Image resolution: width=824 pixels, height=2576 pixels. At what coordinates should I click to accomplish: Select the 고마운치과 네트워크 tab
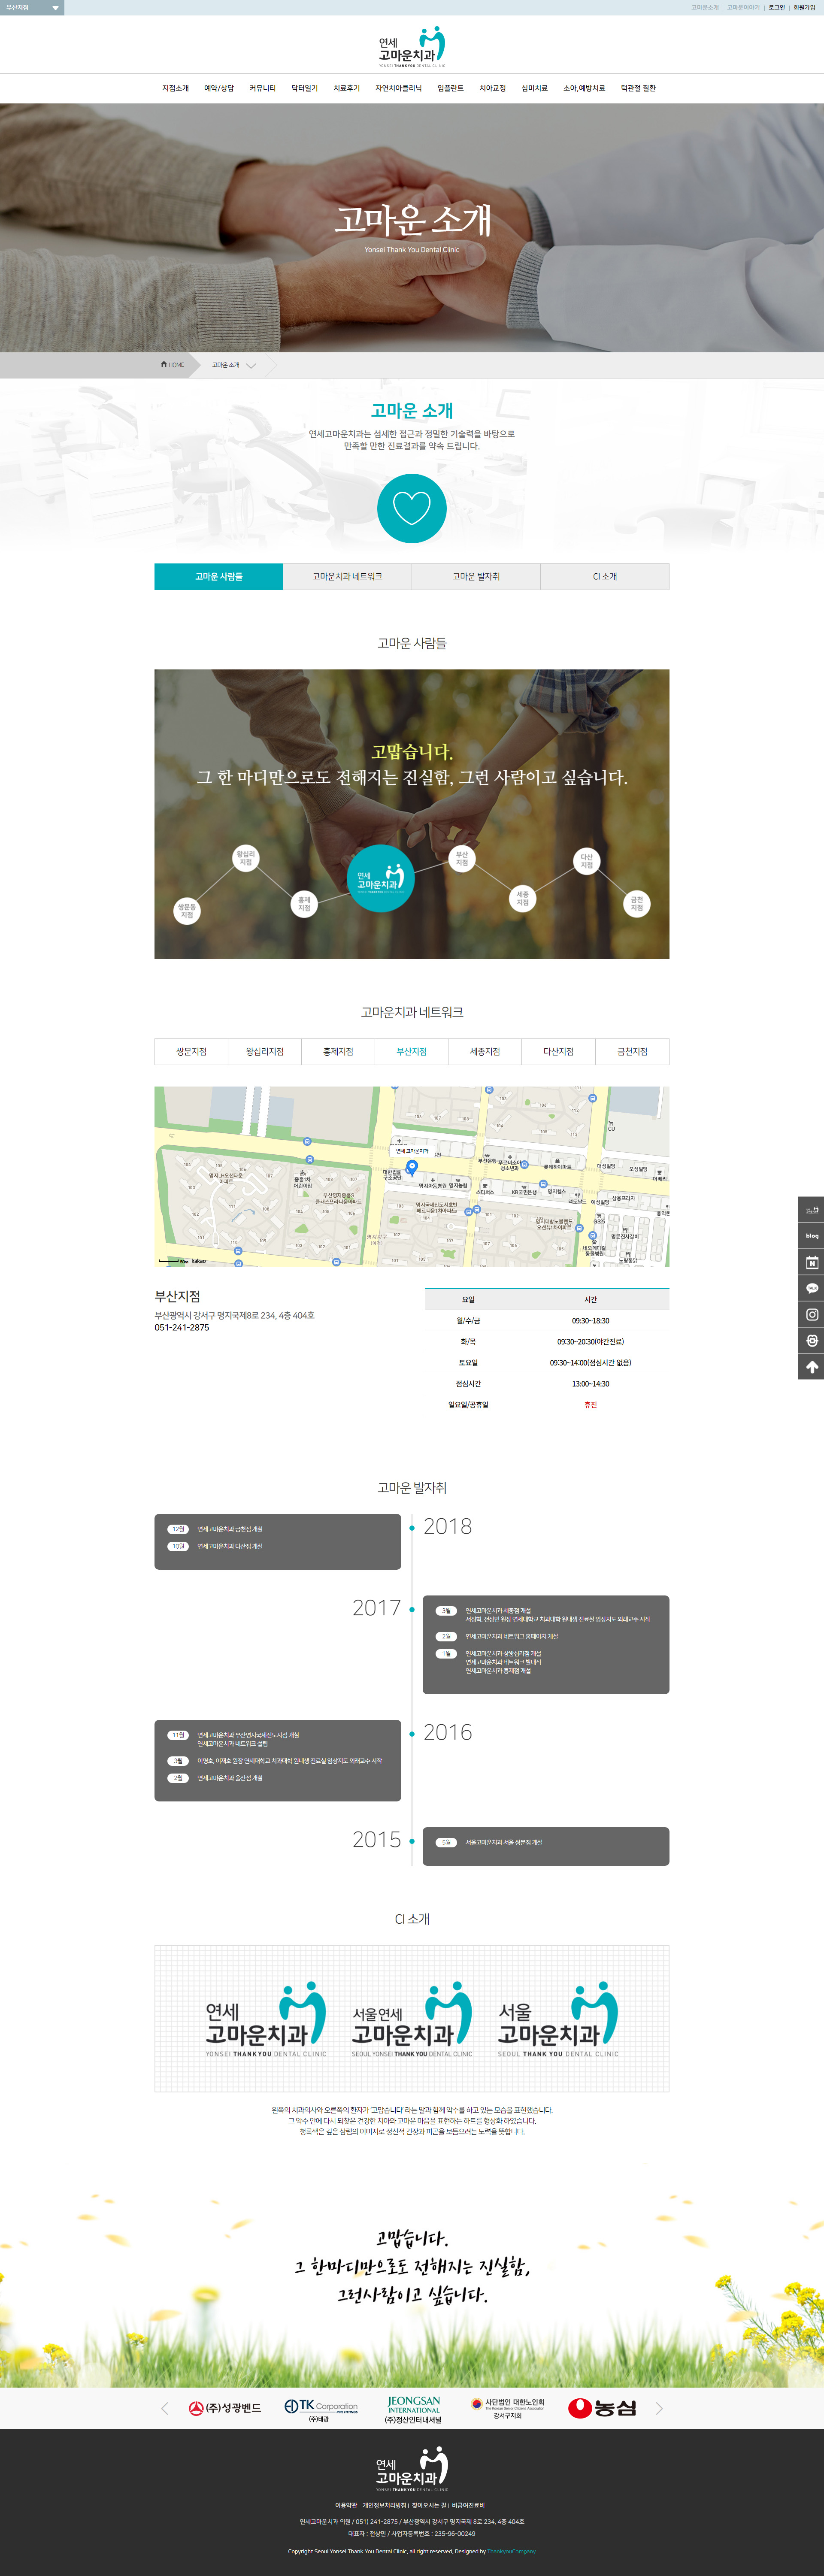[x=347, y=577]
